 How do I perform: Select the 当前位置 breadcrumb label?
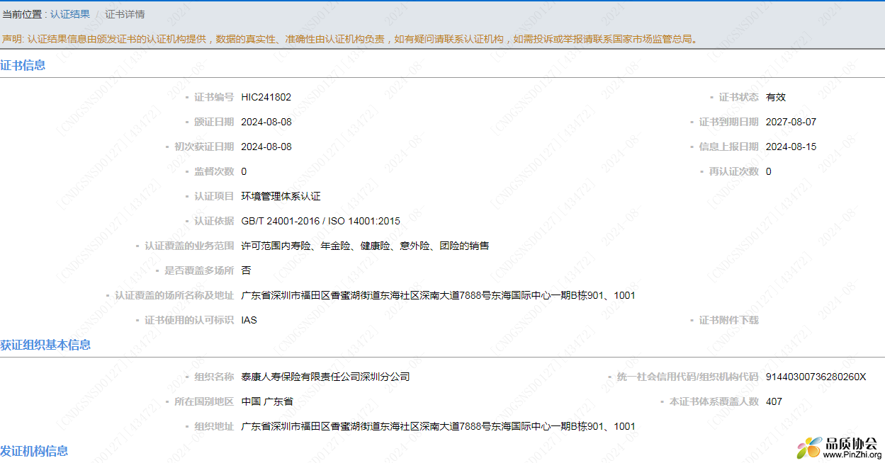coord(22,14)
